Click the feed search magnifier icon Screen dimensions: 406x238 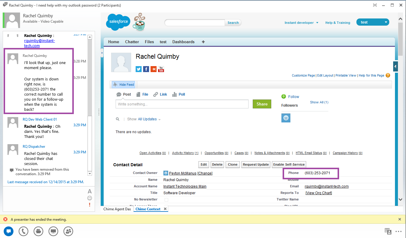118,119
